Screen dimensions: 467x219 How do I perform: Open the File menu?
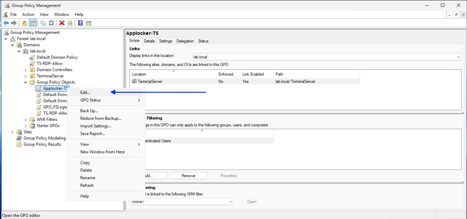[13, 14]
